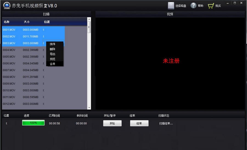Click the 视频 panel header
This screenshot has width=247, height=150.
tap(170, 14)
